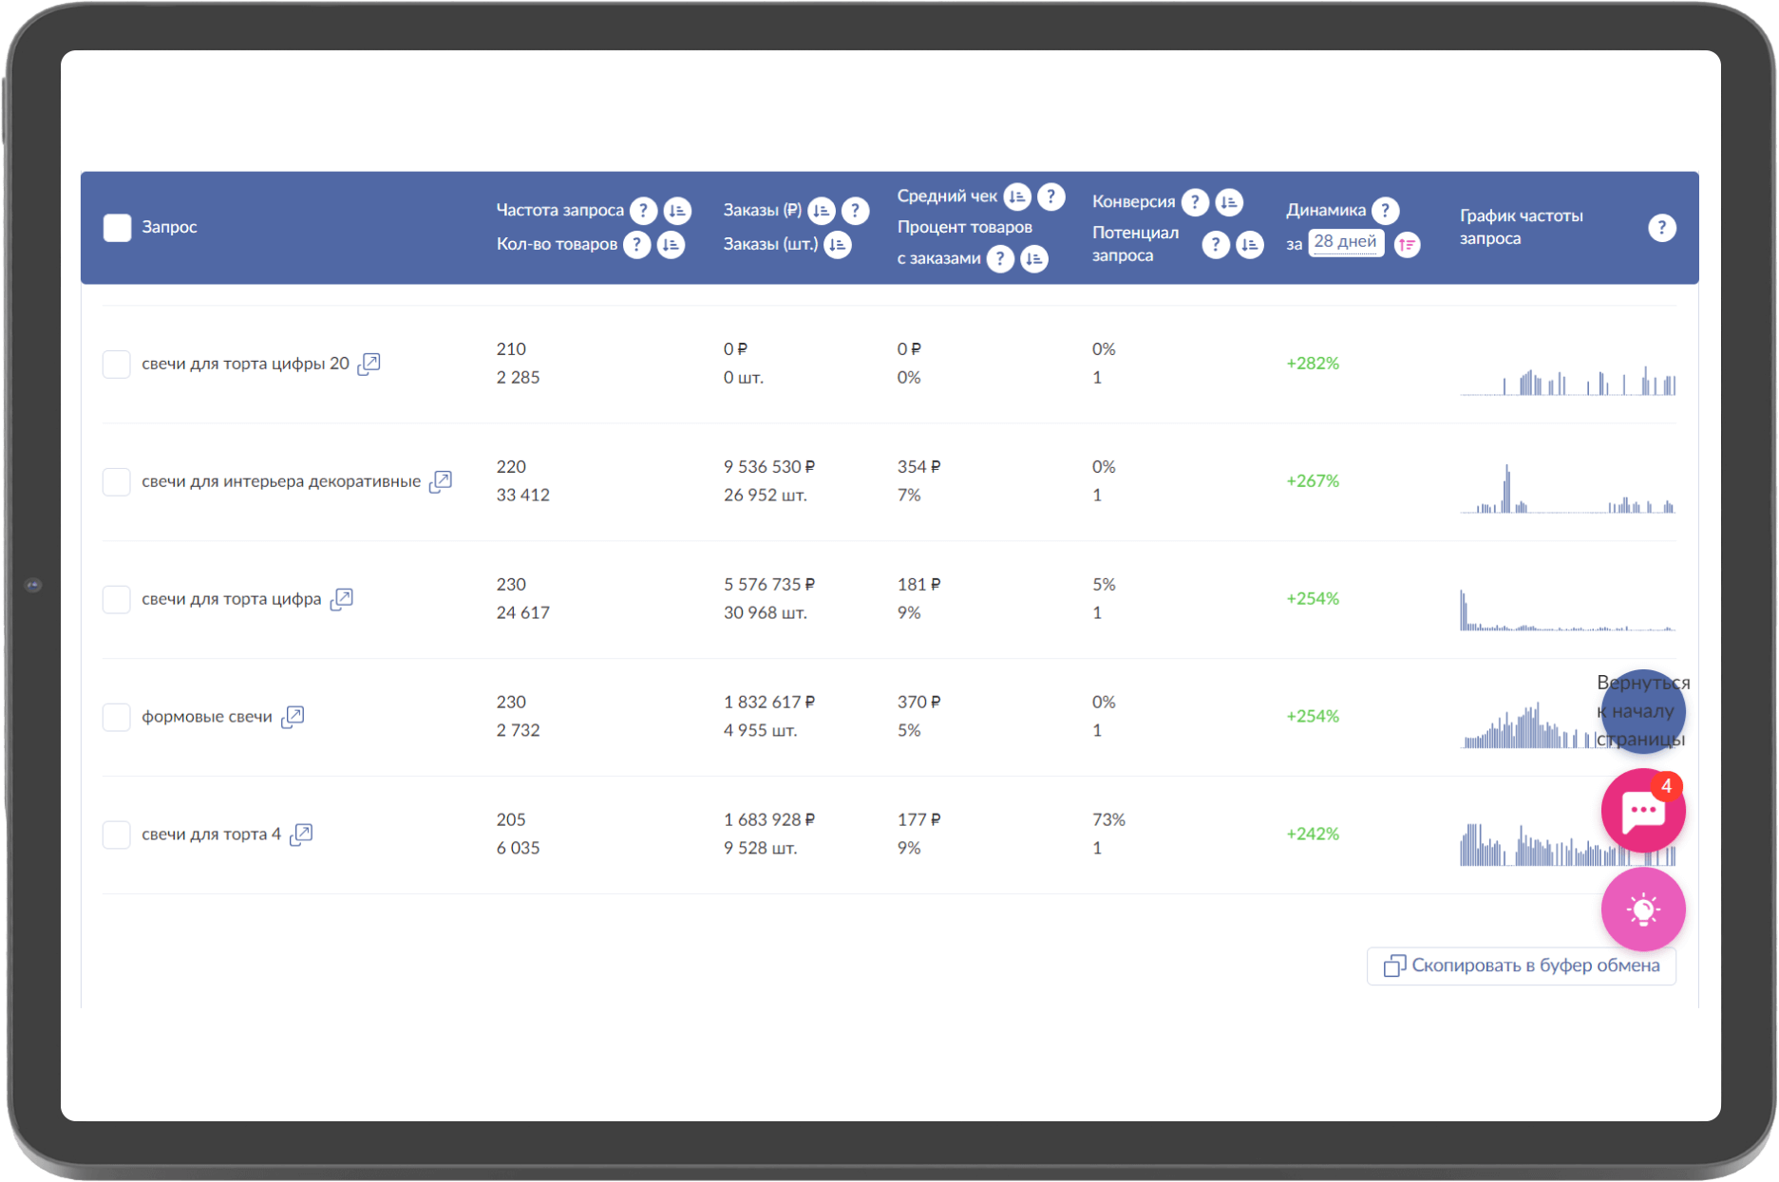Image resolution: width=1779 pixels, height=1182 pixels.
Task: Open external link for свечи для торта цифра
Action: [x=342, y=598]
